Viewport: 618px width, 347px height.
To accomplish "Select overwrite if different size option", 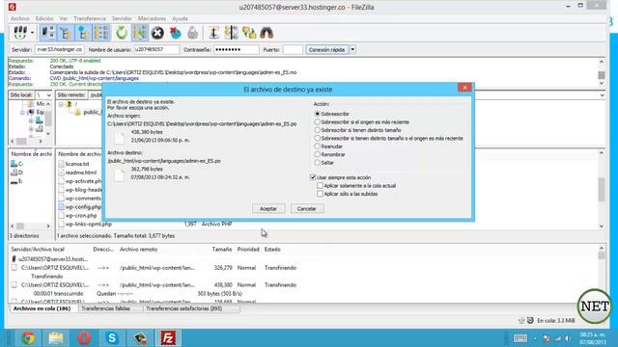I will pyautogui.click(x=358, y=130).
